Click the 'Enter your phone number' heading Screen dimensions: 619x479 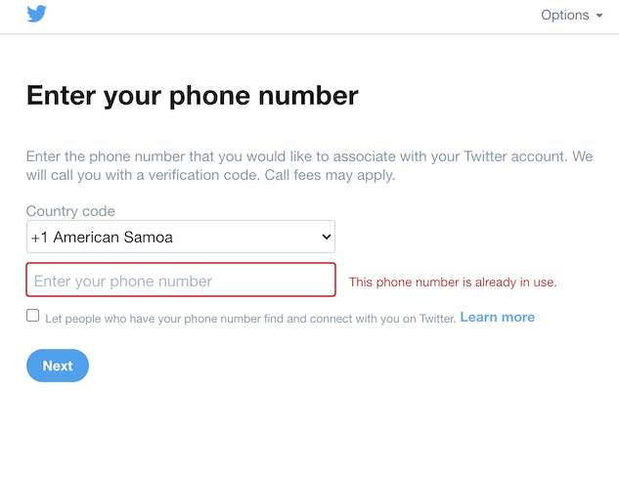[193, 96]
